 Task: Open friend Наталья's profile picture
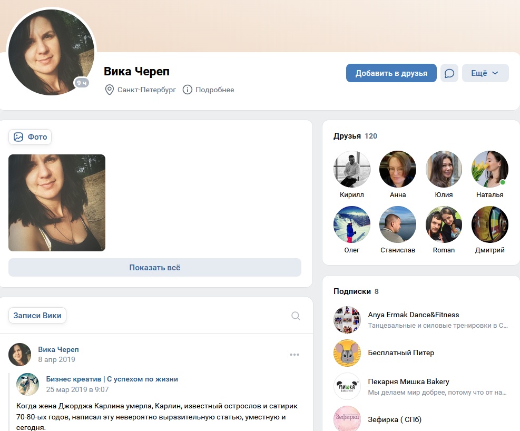click(x=490, y=169)
